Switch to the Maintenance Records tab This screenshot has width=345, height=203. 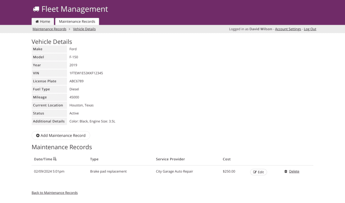[x=77, y=22]
